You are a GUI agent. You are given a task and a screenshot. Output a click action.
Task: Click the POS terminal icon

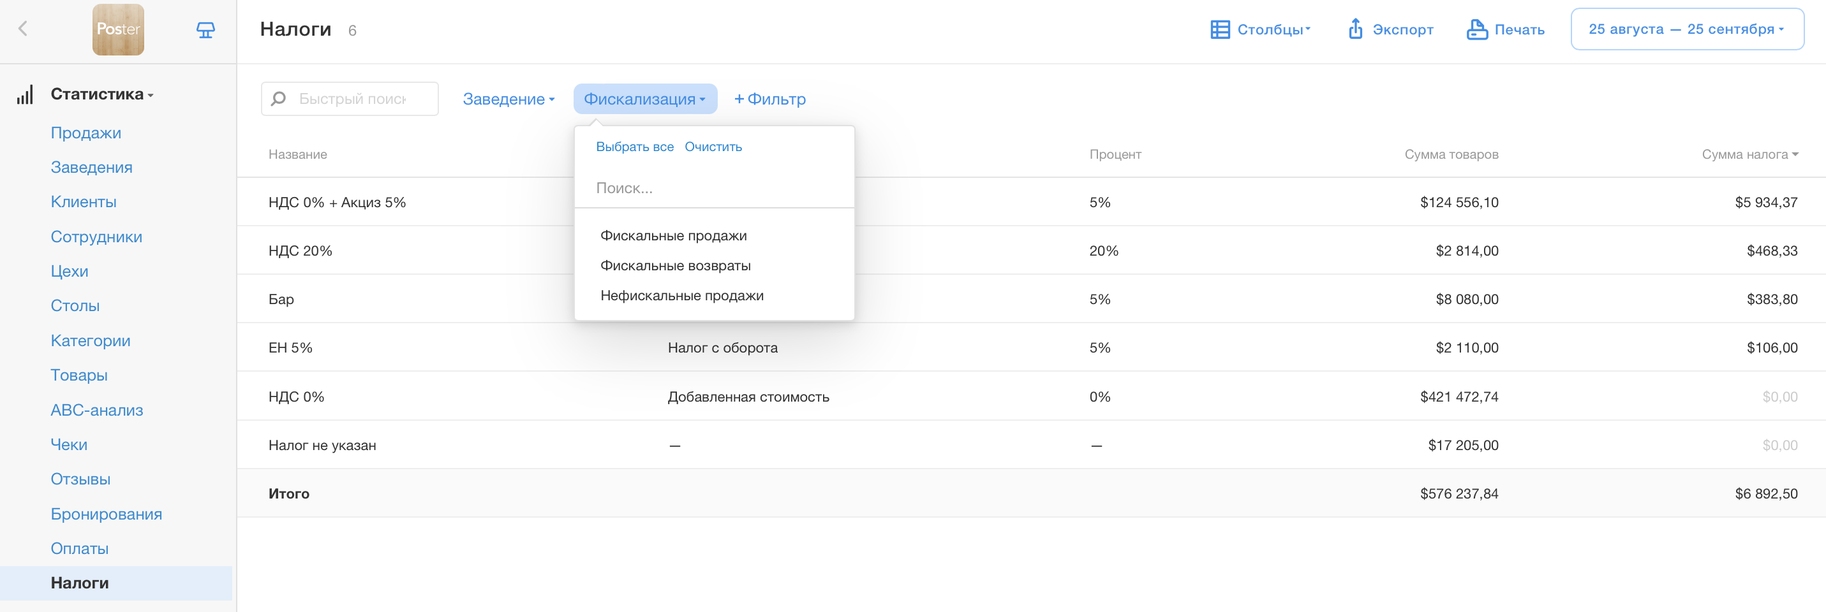(205, 30)
